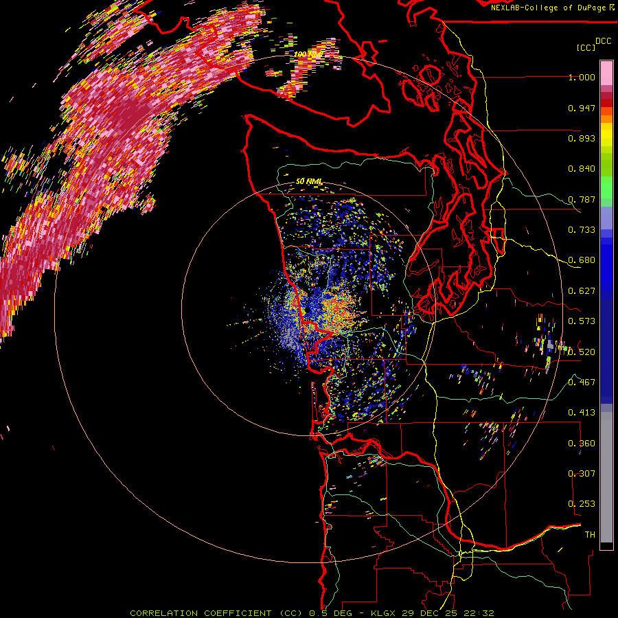The height and width of the screenshot is (618, 618).
Task: Click the 0.787 value on the scale
Action: 582,199
